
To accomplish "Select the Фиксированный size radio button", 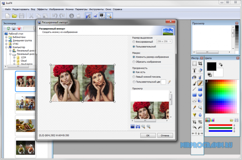I will point(134,42).
